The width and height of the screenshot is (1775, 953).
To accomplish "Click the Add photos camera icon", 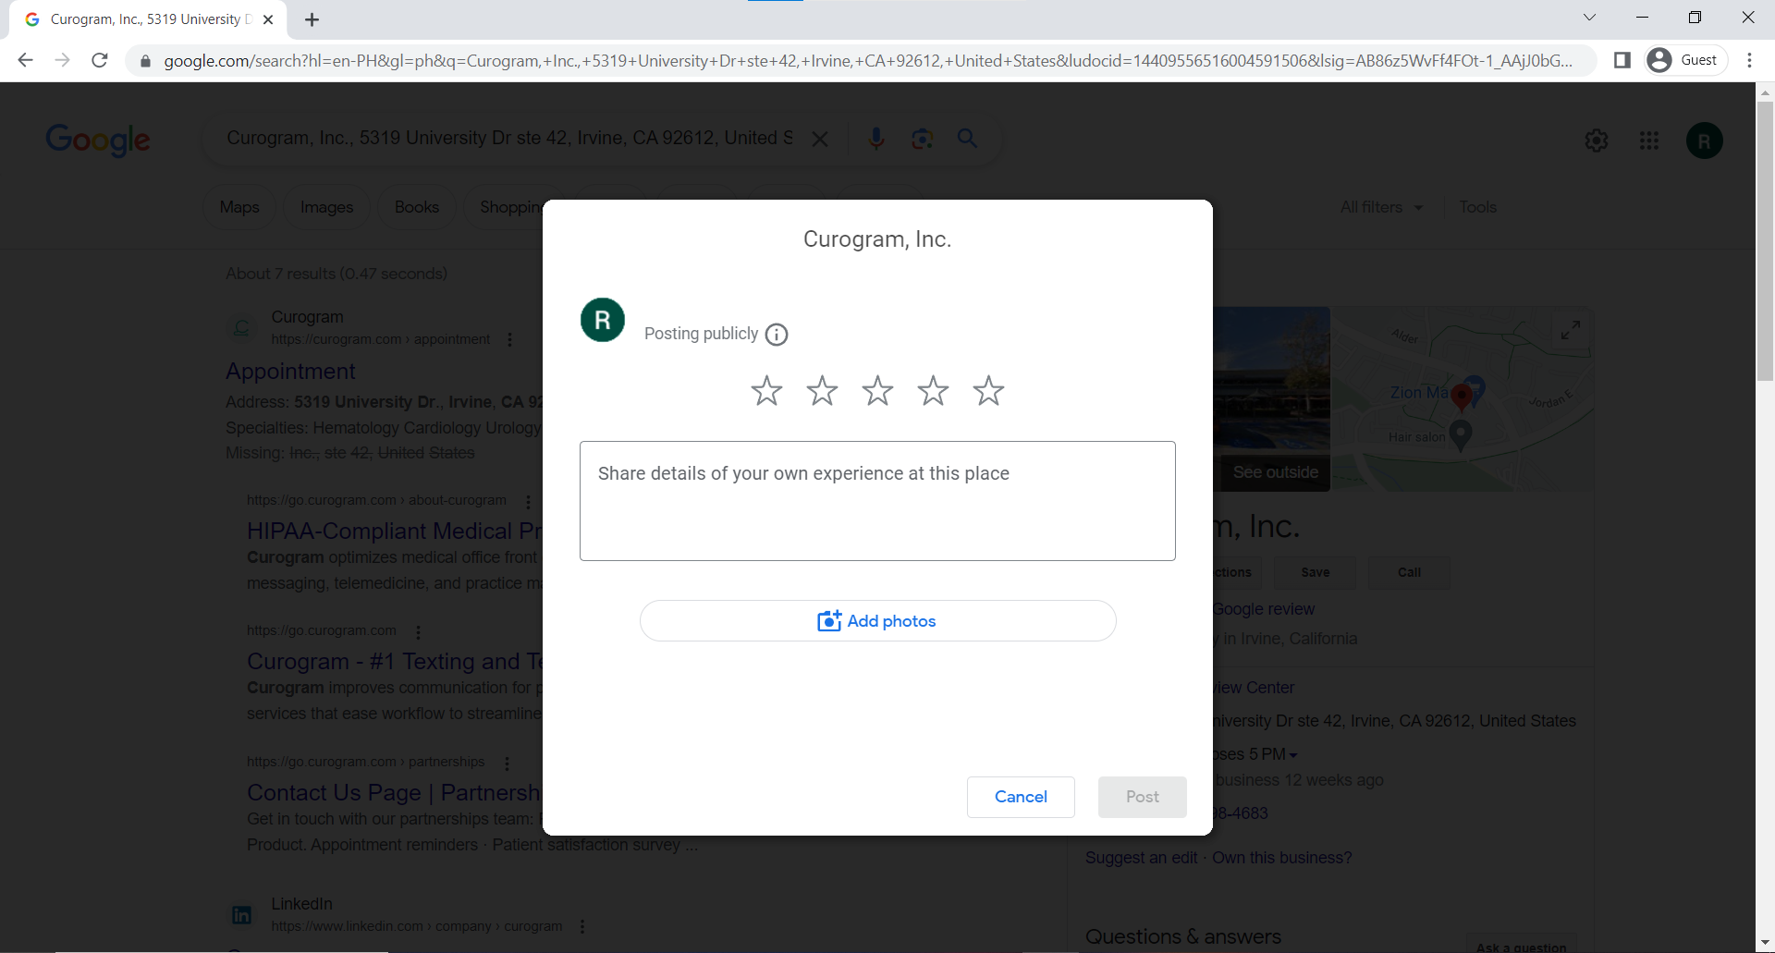I will [x=829, y=620].
